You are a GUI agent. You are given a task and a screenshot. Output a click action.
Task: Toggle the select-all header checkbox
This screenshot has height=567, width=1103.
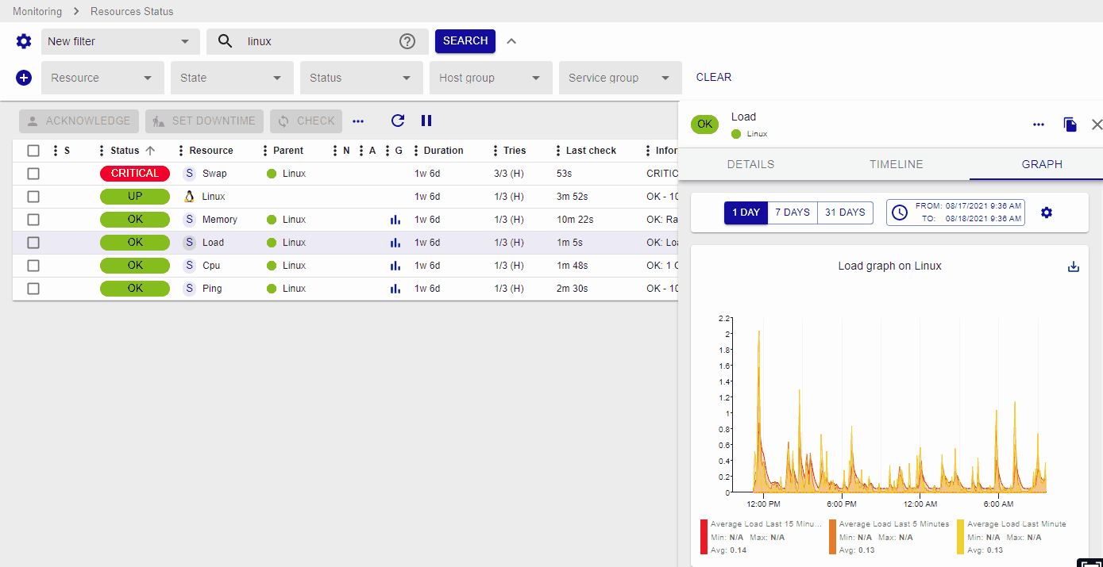[33, 151]
